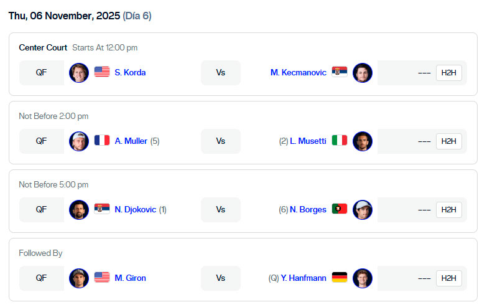The image size is (482, 307).
Task: Open N. Djokovic player profile link
Action: (135, 210)
